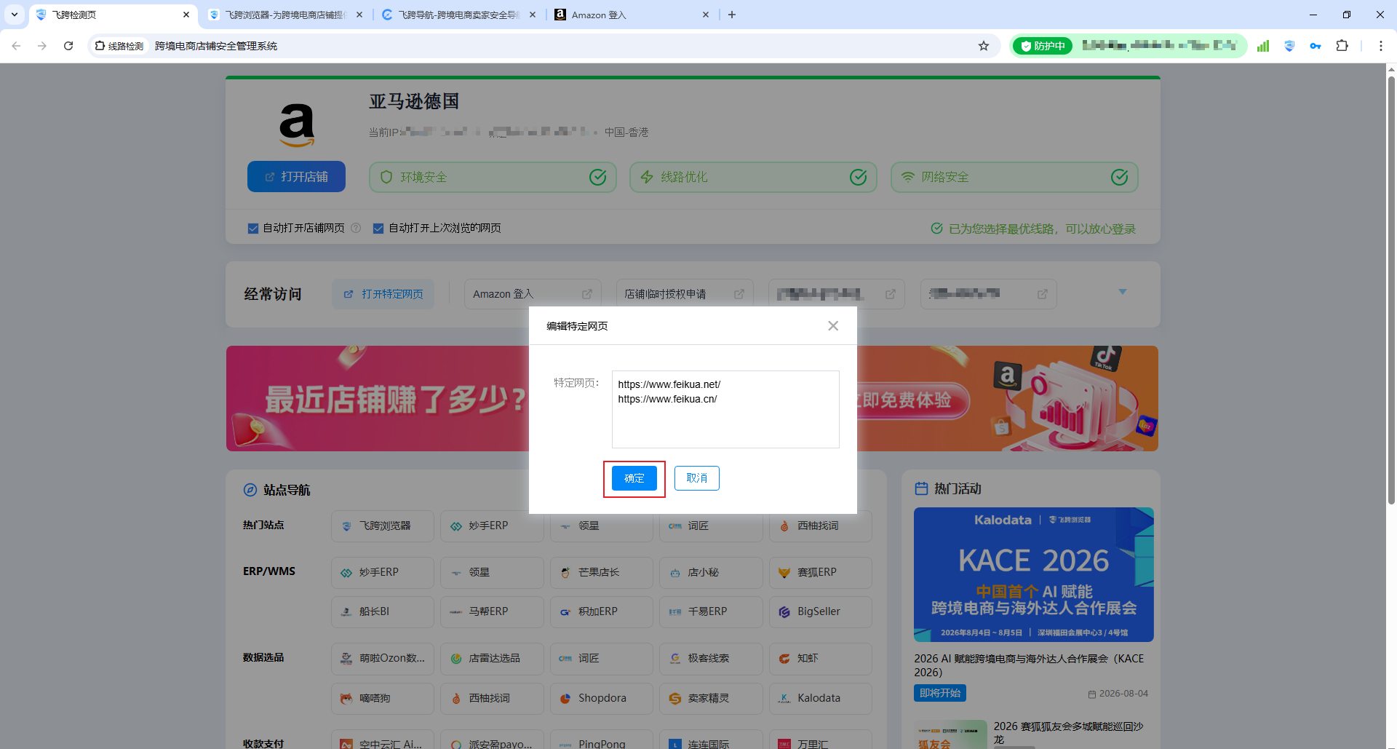The width and height of the screenshot is (1397, 749).
Task: Open the 知虾 site link
Action: pos(821,658)
